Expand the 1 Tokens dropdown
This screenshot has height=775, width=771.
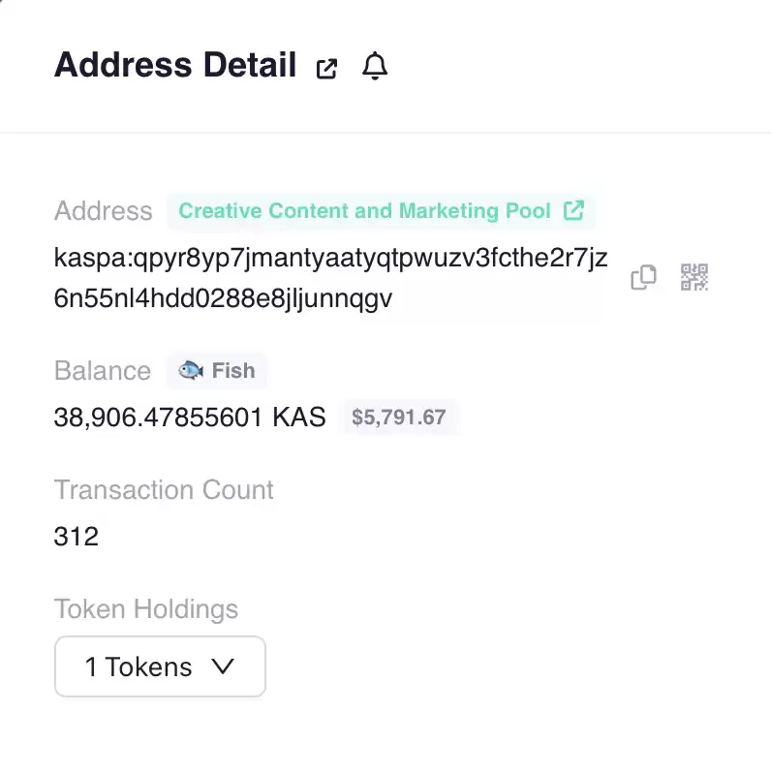pyautogui.click(x=160, y=666)
